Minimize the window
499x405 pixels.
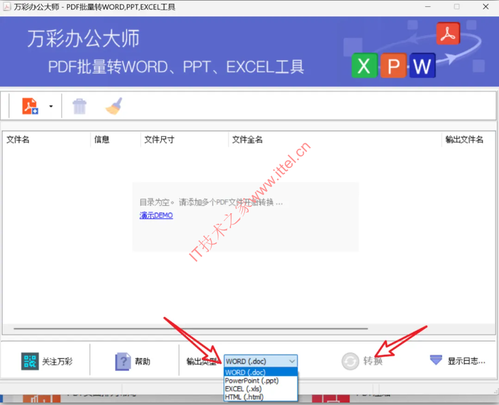[428, 7]
